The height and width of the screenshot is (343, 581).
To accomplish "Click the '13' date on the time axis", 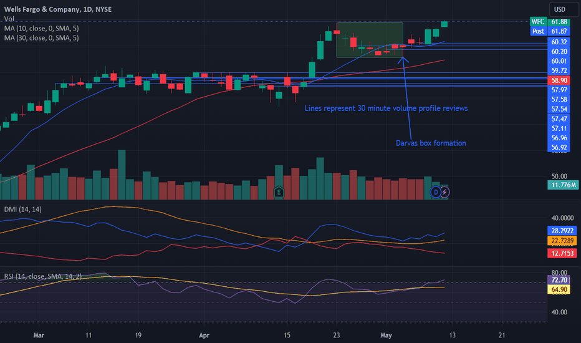I will pos(452,336).
